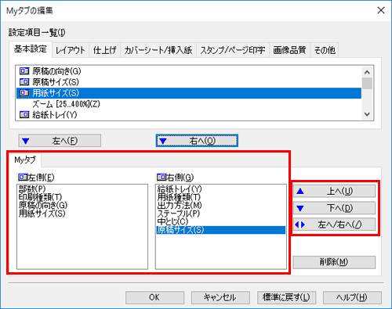Screen dimensions: 392x309
Task: Open the スタンプ/ページ印字 tab
Action: point(233,50)
